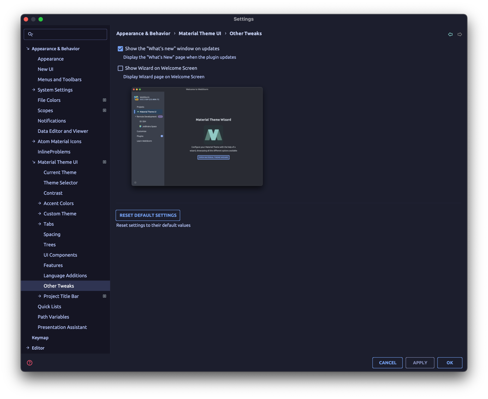
Task: Collapse the Appearance & Behavior section
Action: click(28, 48)
